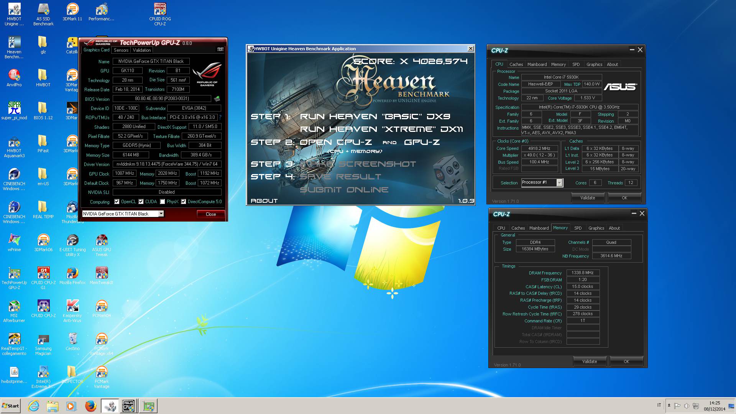Click the IT language indicator in taskbar

[x=659, y=405]
